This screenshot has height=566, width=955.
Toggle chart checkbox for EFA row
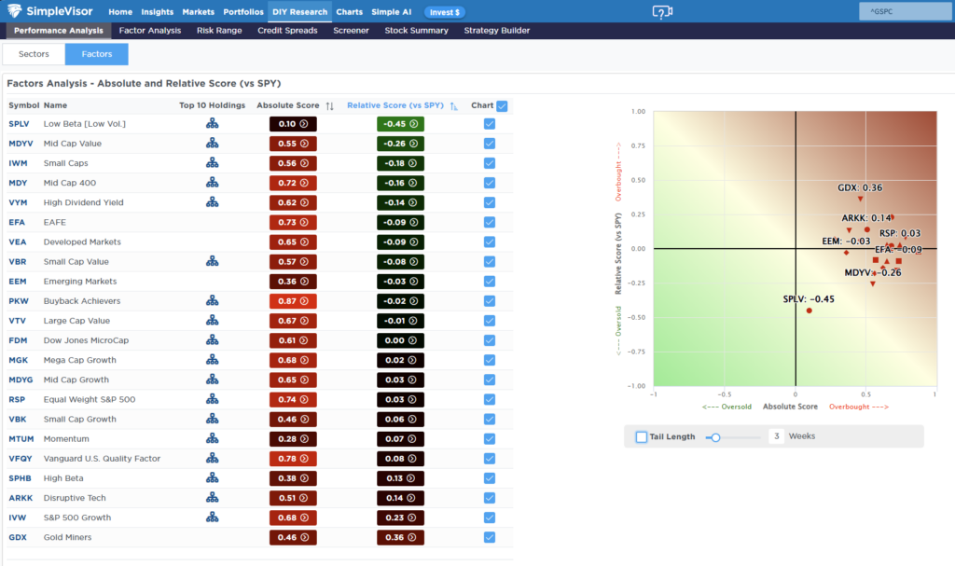click(490, 222)
